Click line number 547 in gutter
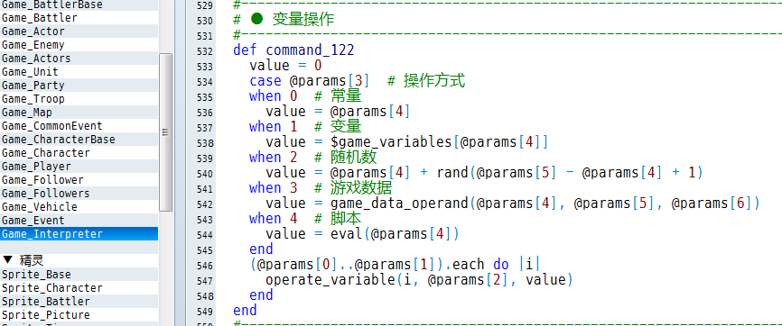The height and width of the screenshot is (326, 782). point(204,281)
